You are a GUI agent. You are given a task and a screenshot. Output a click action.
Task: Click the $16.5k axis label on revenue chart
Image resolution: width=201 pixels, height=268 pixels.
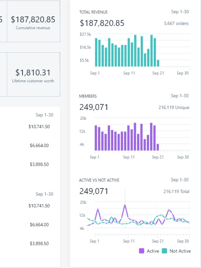(x=85, y=47)
